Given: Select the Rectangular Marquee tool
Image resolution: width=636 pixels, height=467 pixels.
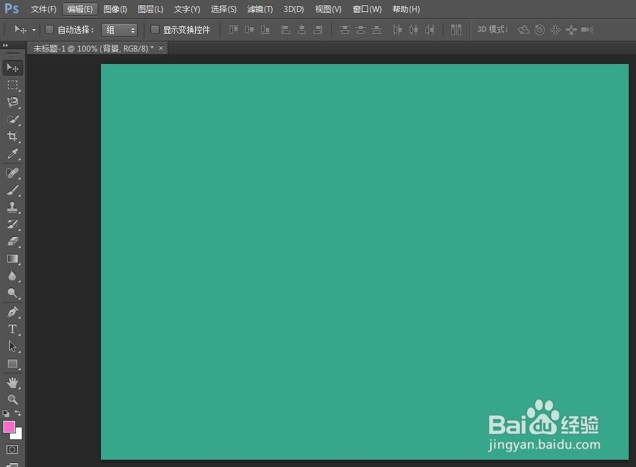Looking at the screenshot, I should pyautogui.click(x=13, y=84).
